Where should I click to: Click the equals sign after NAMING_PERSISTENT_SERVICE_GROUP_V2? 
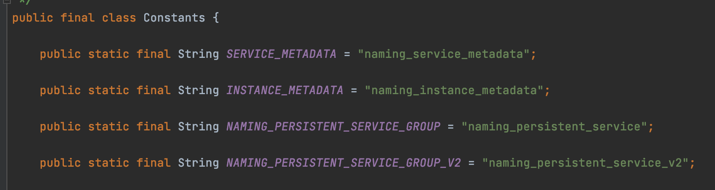coord(471,163)
